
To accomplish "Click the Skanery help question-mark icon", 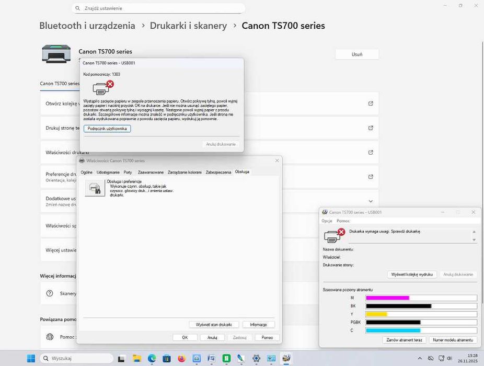I will [x=50, y=293].
